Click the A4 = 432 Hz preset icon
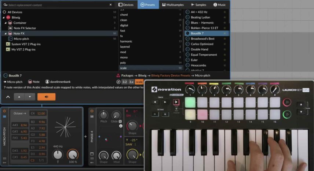 click(x=187, y=12)
